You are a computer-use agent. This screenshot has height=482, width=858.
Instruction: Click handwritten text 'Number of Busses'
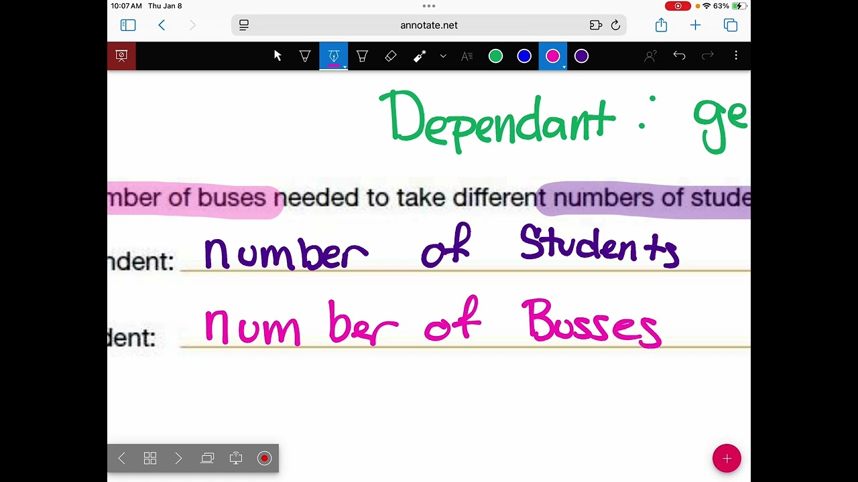[433, 322]
